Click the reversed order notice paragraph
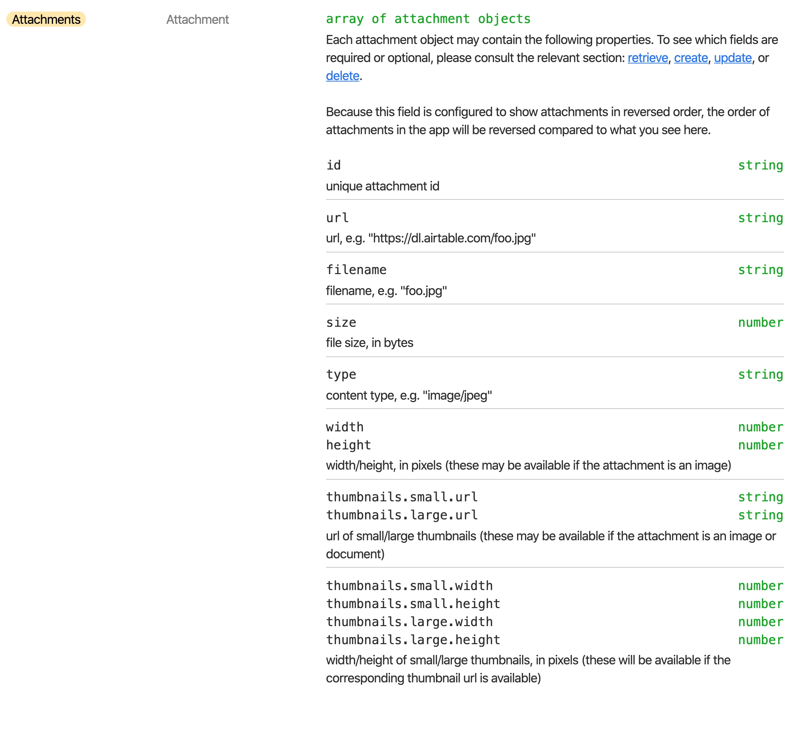Viewport: 802px width, 730px height. pos(547,121)
